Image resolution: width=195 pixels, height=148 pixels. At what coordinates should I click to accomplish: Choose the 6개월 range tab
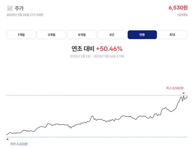click(x=82, y=35)
